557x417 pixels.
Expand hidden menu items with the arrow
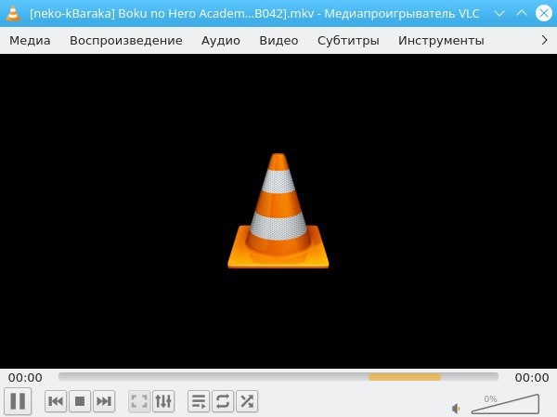[544, 40]
